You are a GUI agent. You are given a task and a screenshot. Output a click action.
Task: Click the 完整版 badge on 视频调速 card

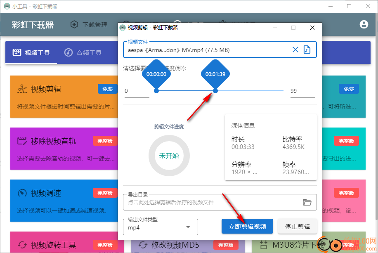tap(105, 193)
